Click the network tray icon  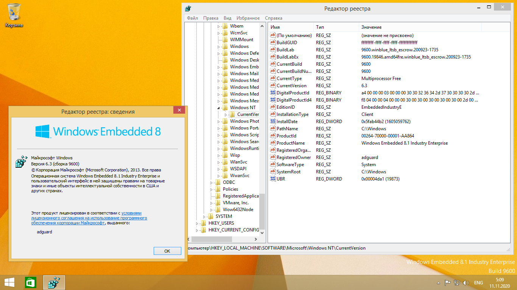pos(457,282)
